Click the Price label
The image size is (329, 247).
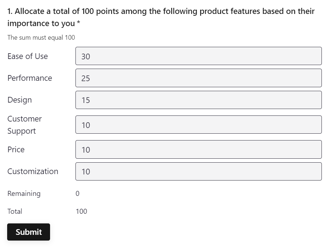pos(15,149)
